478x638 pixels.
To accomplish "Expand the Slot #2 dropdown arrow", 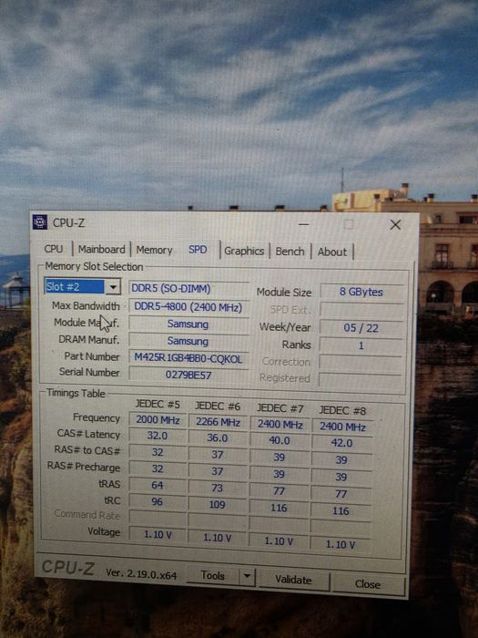I will coord(113,287).
